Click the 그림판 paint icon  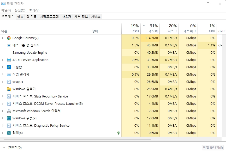point(9,67)
